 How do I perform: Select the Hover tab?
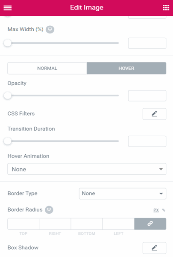pyautogui.click(x=126, y=68)
